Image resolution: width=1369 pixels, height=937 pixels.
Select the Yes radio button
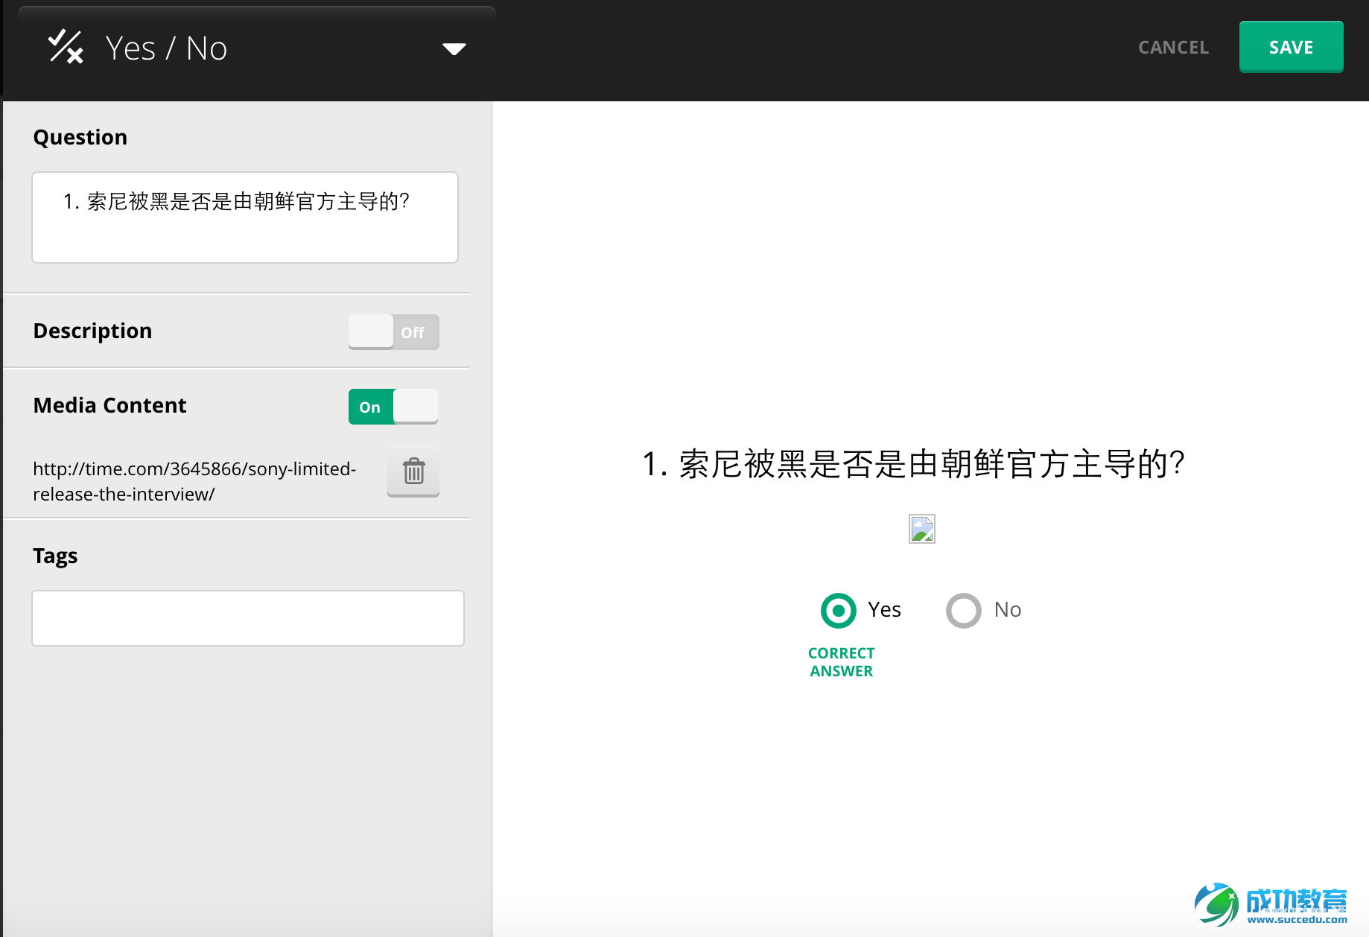[x=837, y=610]
